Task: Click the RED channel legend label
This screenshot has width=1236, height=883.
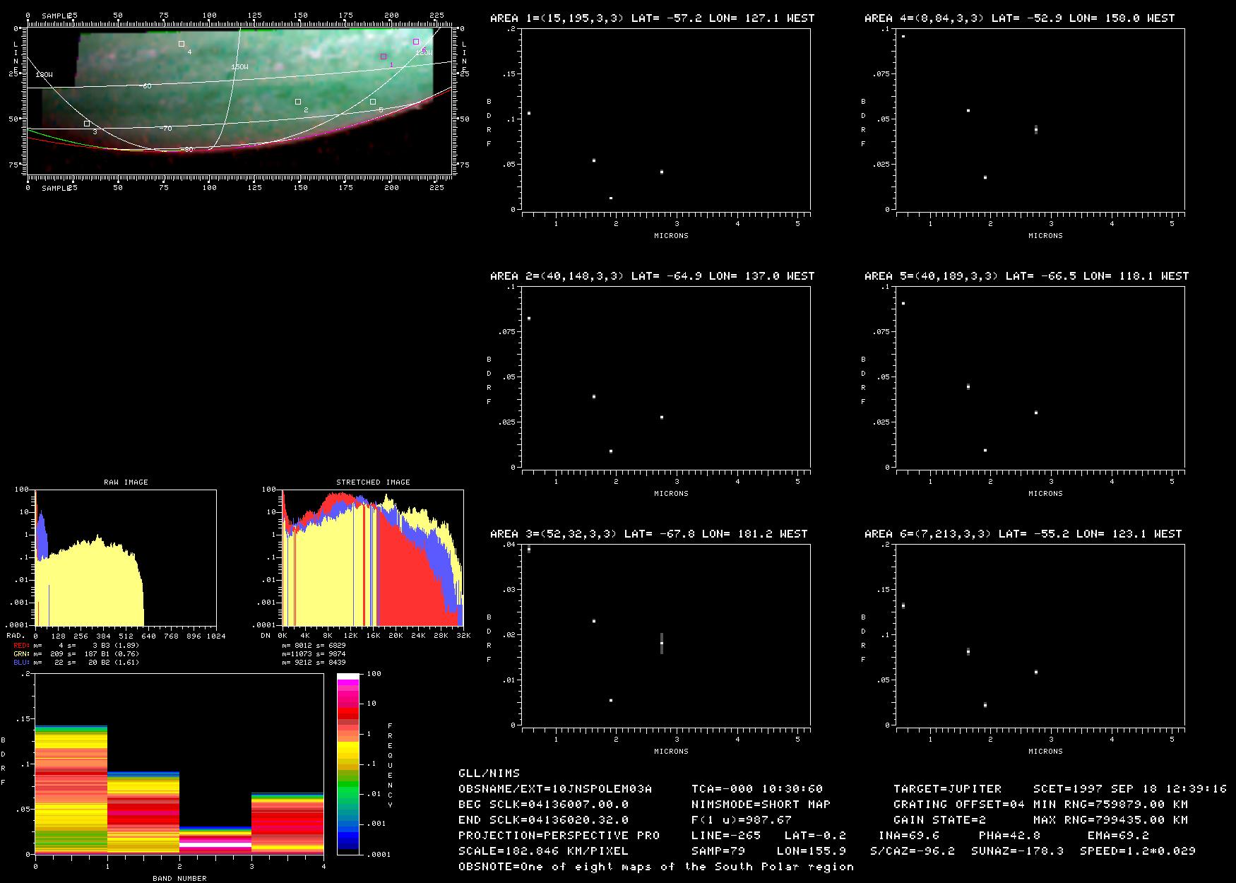Action: pyautogui.click(x=21, y=646)
